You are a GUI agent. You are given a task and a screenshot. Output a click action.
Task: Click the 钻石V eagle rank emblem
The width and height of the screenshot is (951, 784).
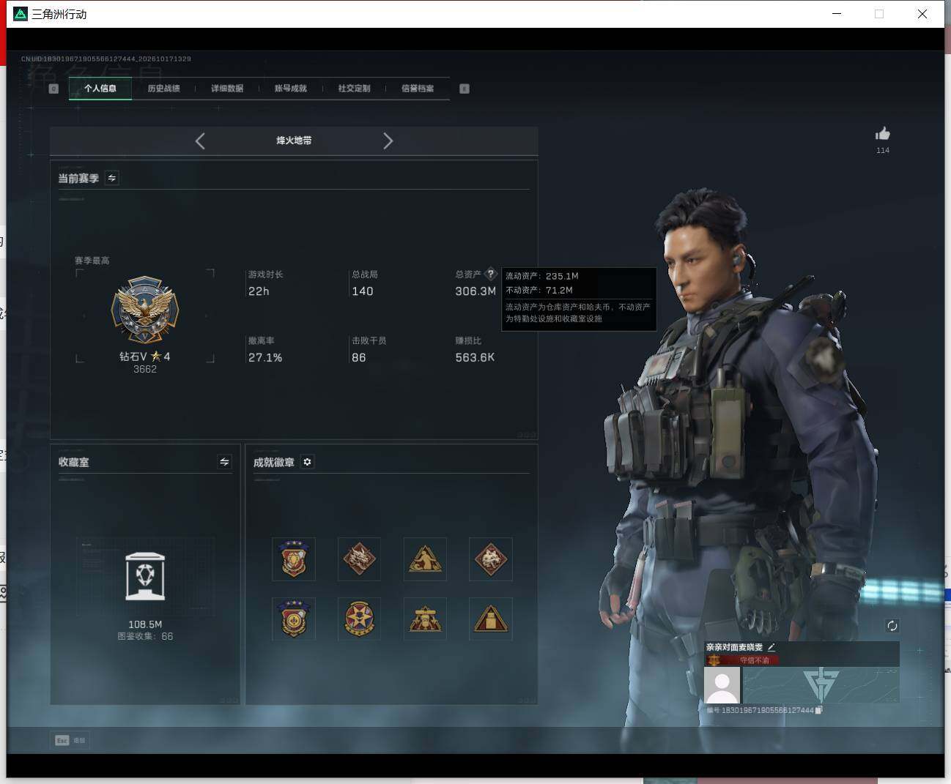point(145,310)
